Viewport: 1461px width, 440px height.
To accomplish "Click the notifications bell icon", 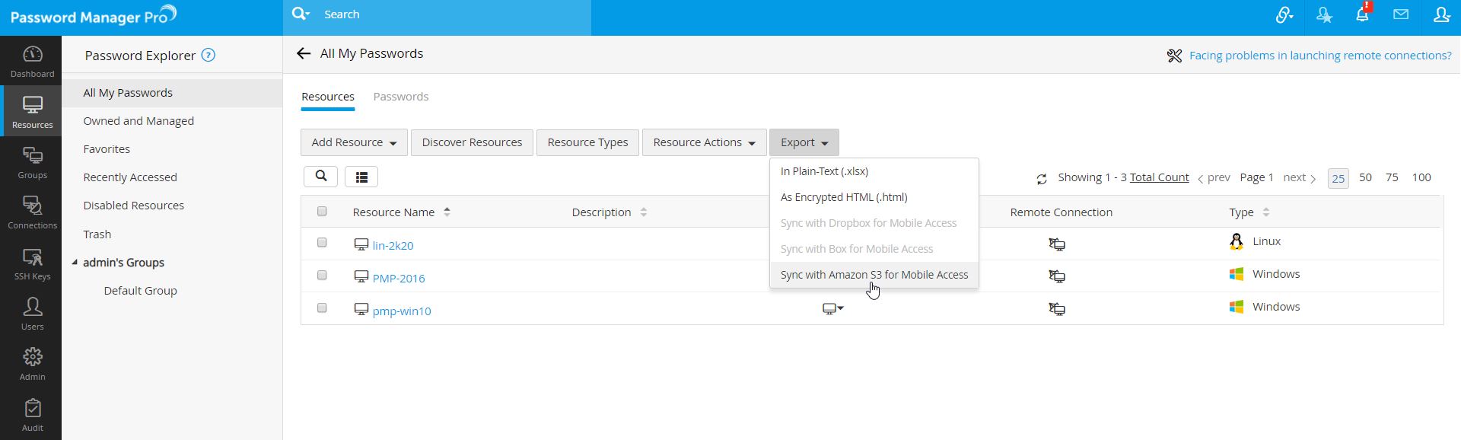I will pos(1362,14).
